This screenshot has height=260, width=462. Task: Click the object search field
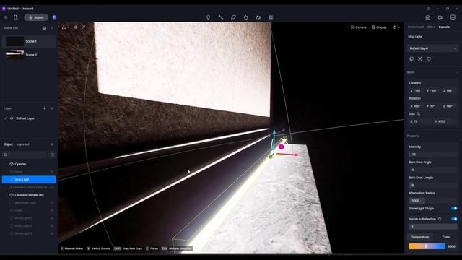pos(25,155)
